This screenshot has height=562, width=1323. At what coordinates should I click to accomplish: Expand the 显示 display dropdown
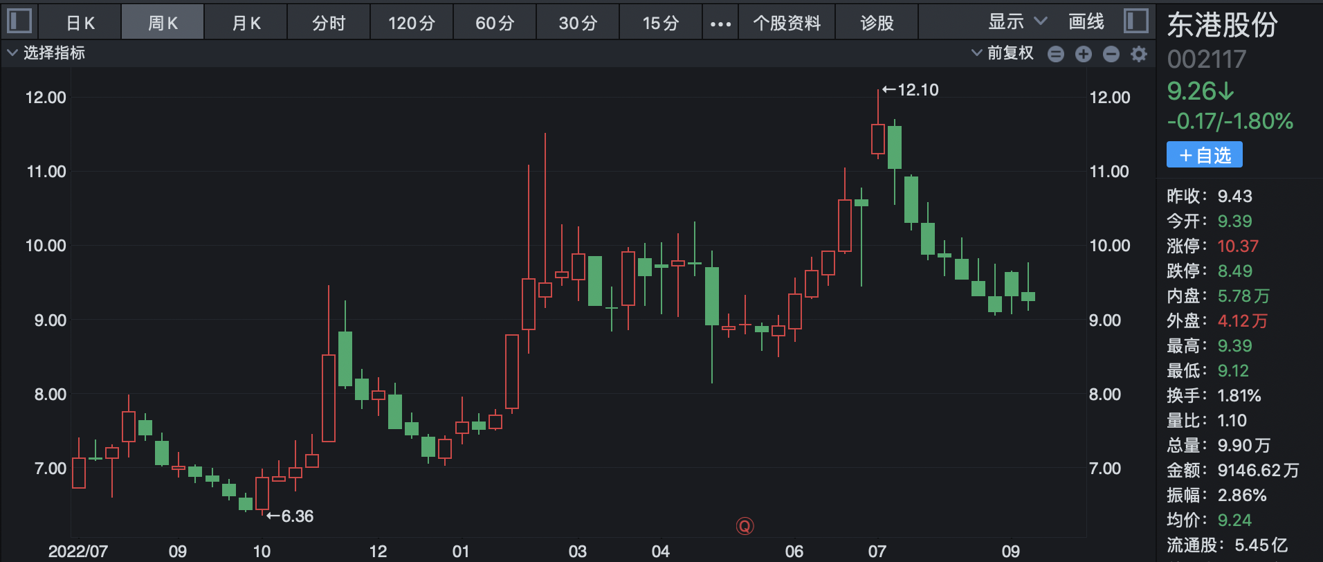click(x=1017, y=22)
